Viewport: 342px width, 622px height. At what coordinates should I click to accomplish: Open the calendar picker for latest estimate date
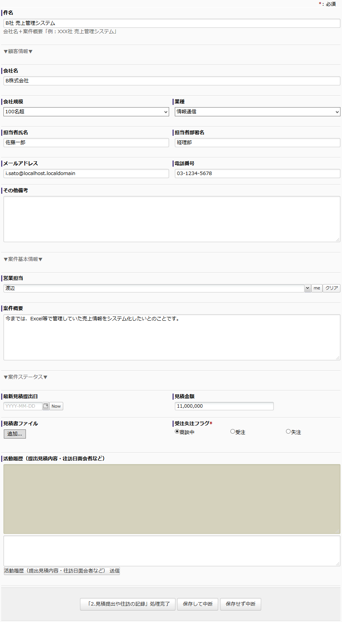pos(46,406)
